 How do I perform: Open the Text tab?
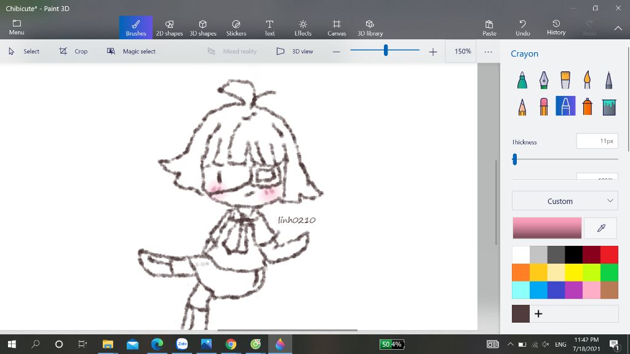tap(269, 28)
